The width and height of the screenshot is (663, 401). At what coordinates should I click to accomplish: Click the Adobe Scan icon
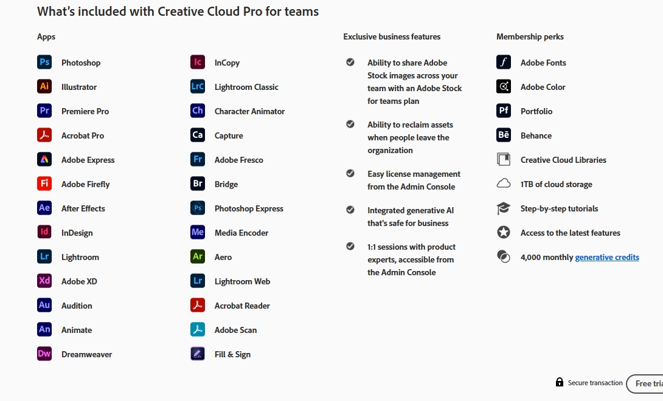point(198,329)
